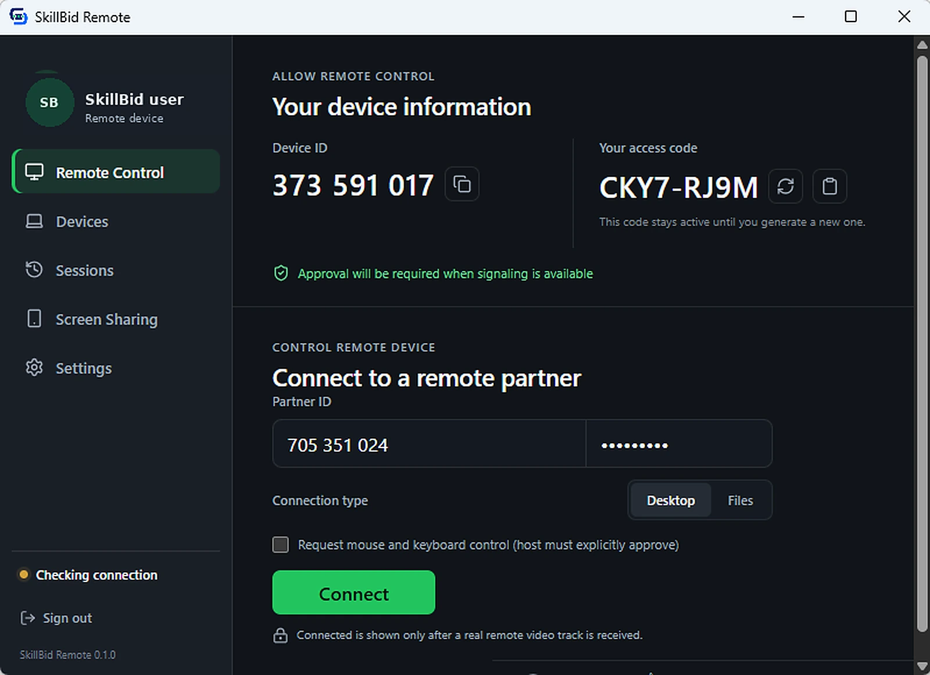Image resolution: width=930 pixels, height=675 pixels.
Task: Open the Sessions history page
Action: (x=116, y=270)
